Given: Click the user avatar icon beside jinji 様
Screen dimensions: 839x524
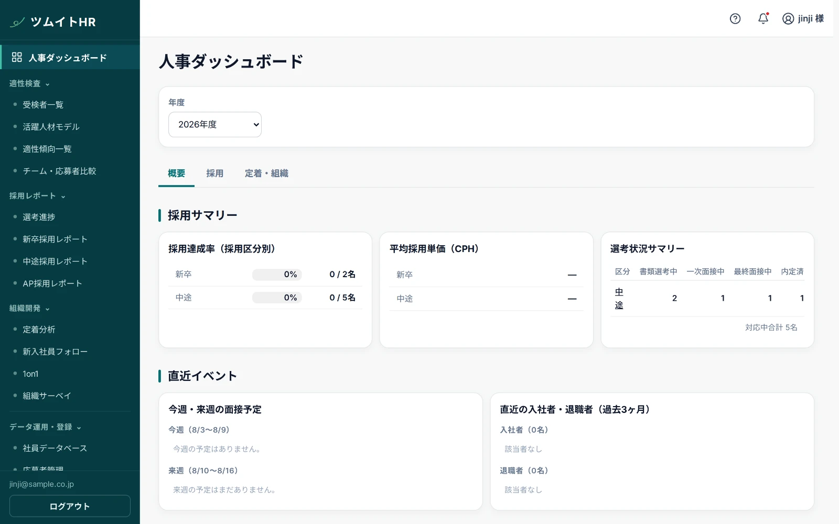Looking at the screenshot, I should pos(788,19).
